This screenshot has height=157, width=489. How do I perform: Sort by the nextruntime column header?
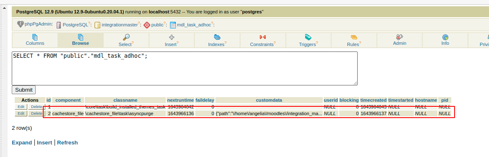coord(180,100)
